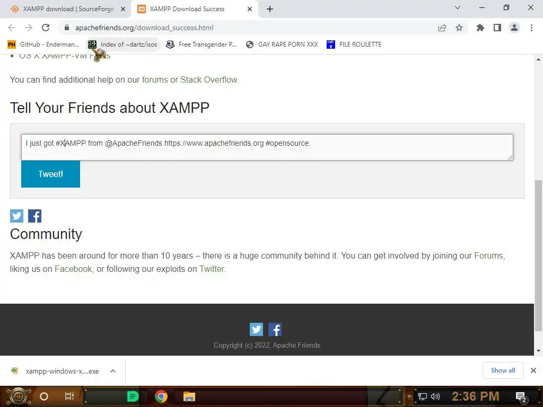The height and width of the screenshot is (407, 543).
Task: Share this page via share icon
Action: [x=442, y=28]
